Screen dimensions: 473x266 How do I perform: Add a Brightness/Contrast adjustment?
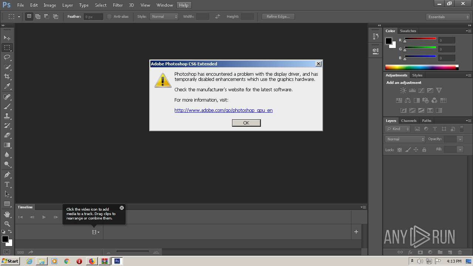(x=403, y=90)
